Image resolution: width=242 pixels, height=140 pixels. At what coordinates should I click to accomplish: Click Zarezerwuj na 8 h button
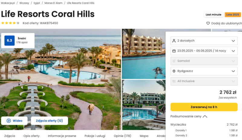(204, 107)
